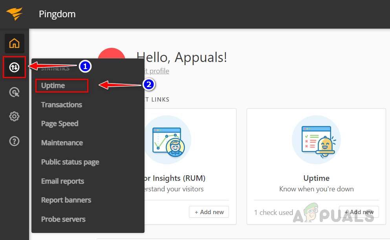Image resolution: width=390 pixels, height=240 pixels.
Task: Open the Synthetics monitoring sidebar icon
Action: (x=15, y=67)
